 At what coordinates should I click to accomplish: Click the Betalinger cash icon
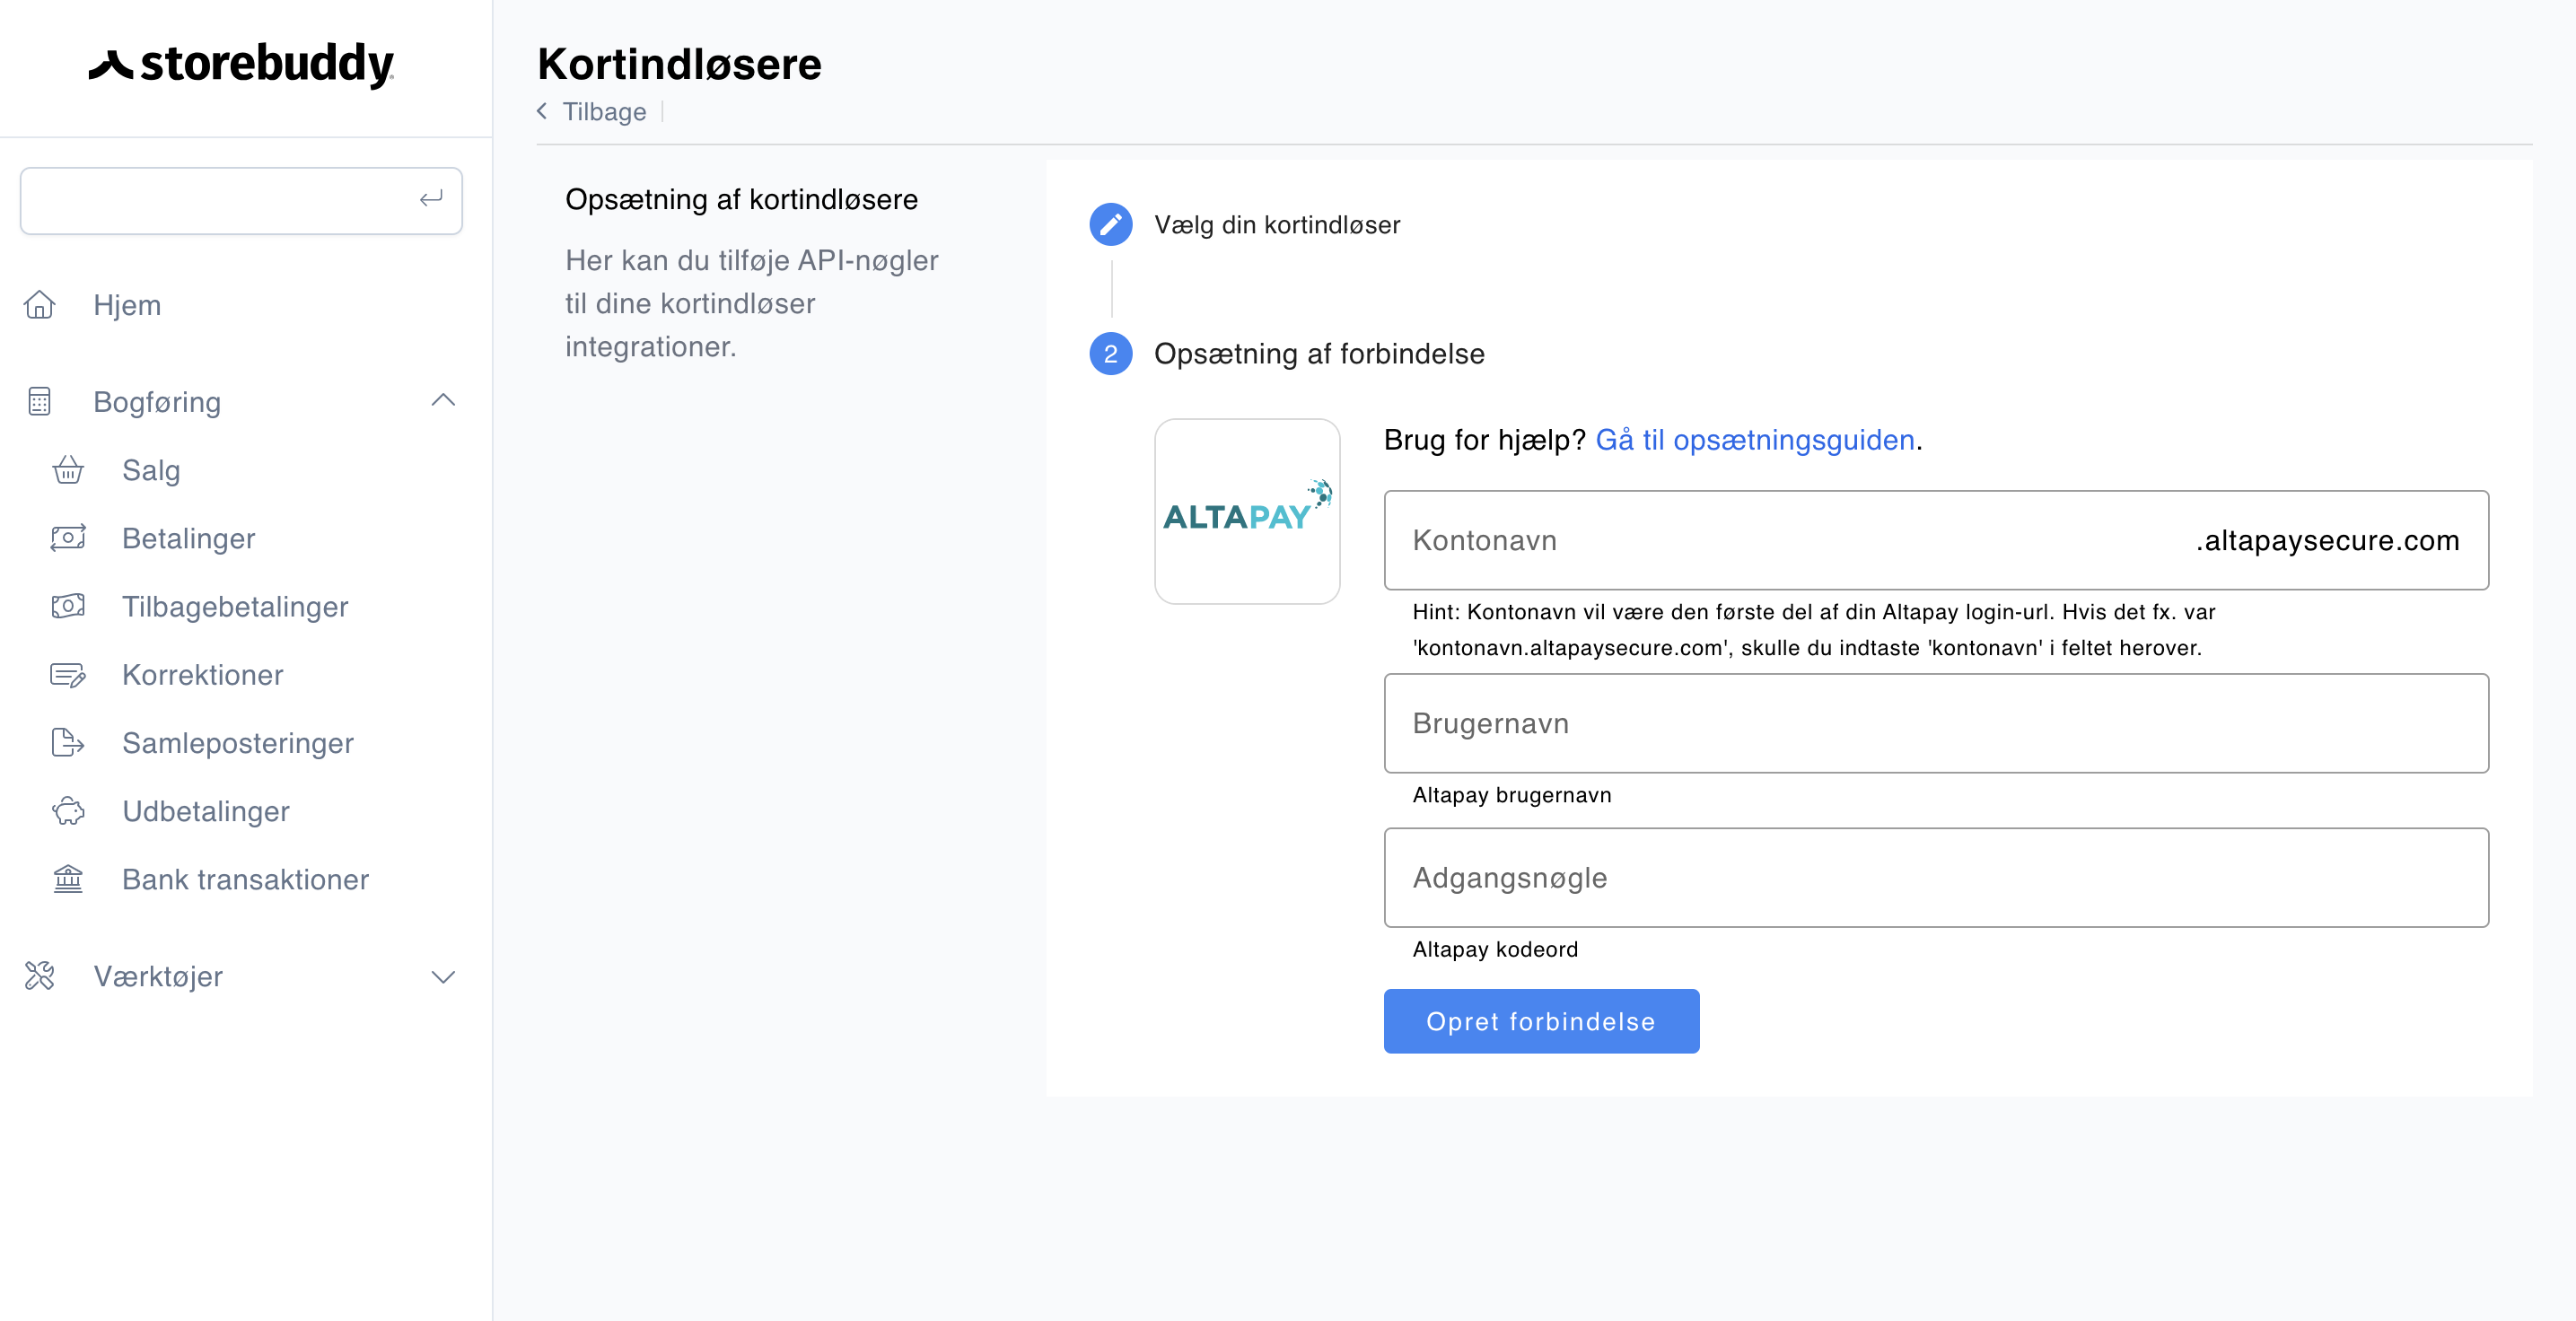[68, 538]
